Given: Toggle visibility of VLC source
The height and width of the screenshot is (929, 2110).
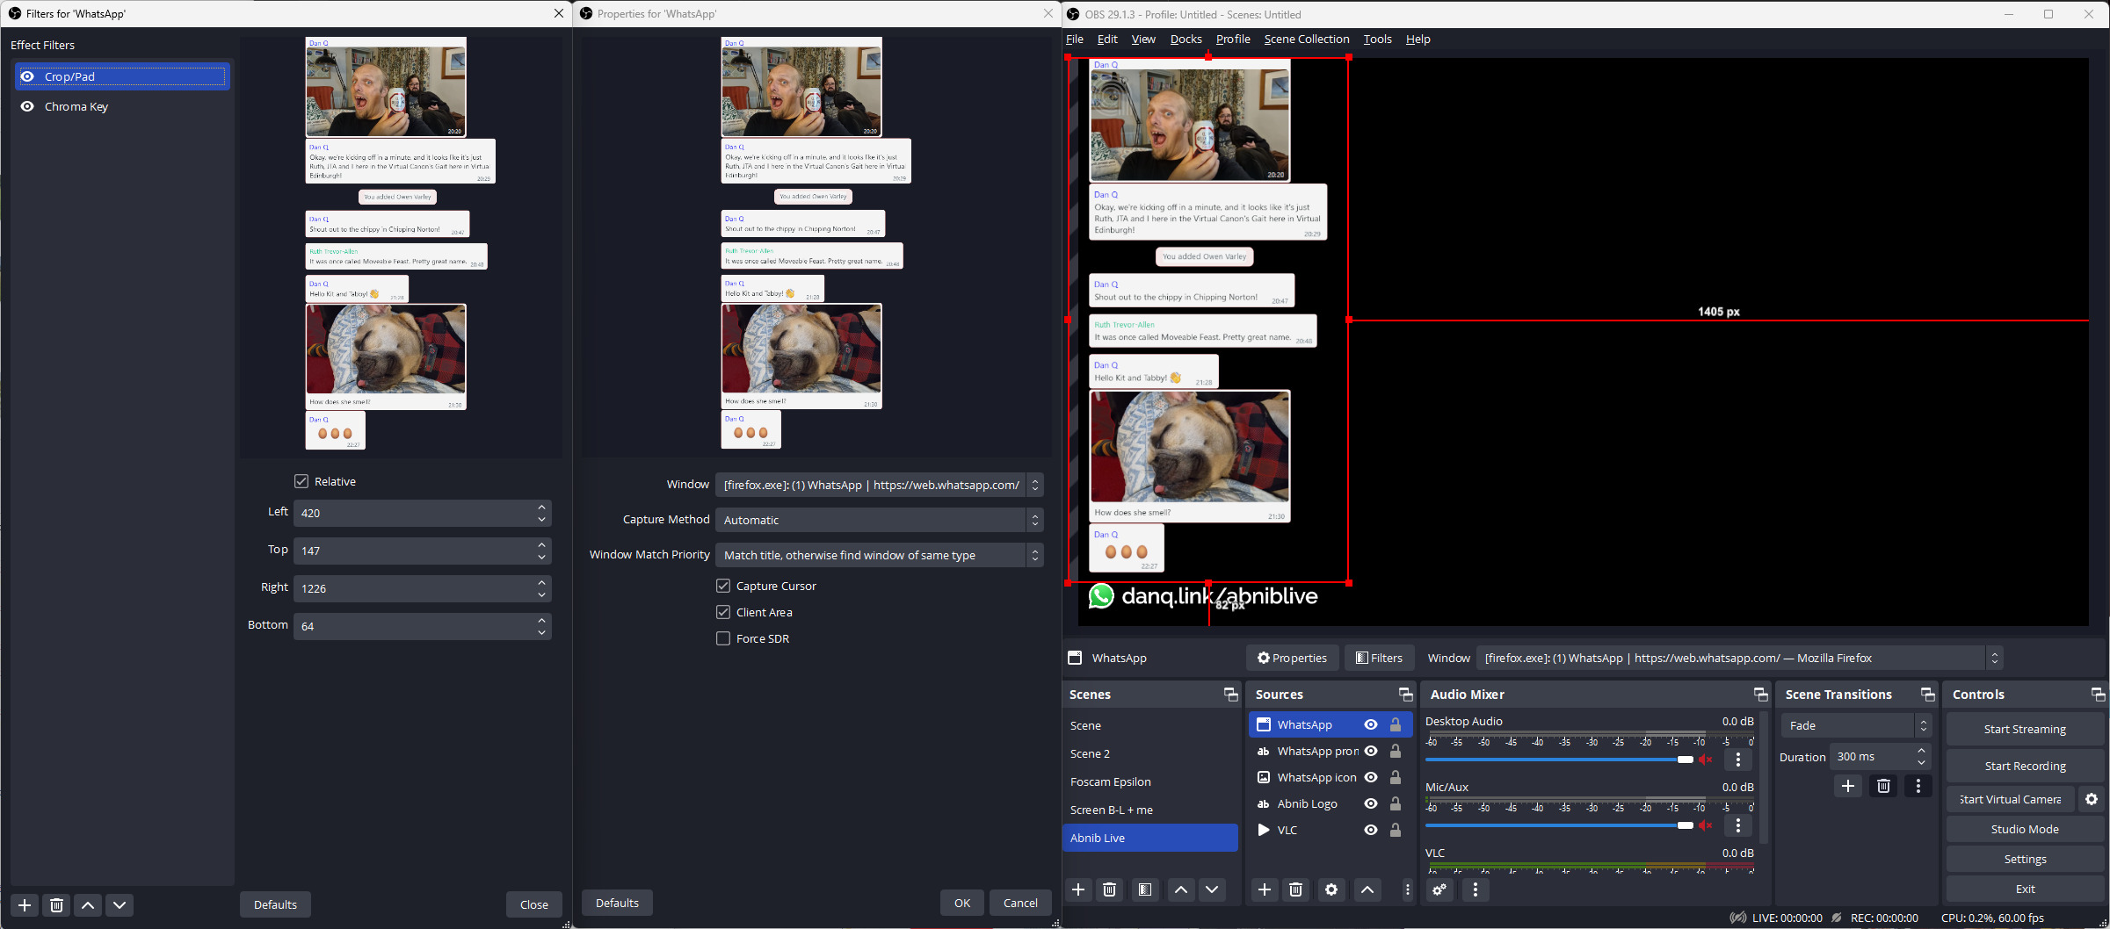Looking at the screenshot, I should [1370, 830].
